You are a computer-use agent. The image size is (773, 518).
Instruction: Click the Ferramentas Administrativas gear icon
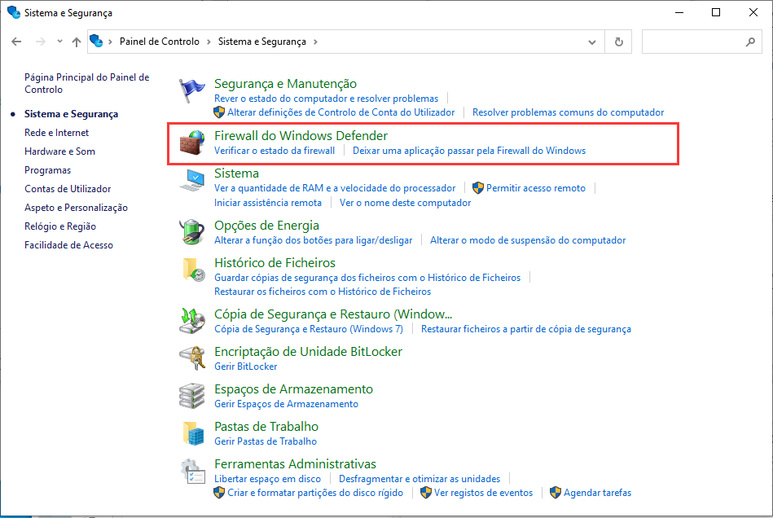[x=192, y=472]
